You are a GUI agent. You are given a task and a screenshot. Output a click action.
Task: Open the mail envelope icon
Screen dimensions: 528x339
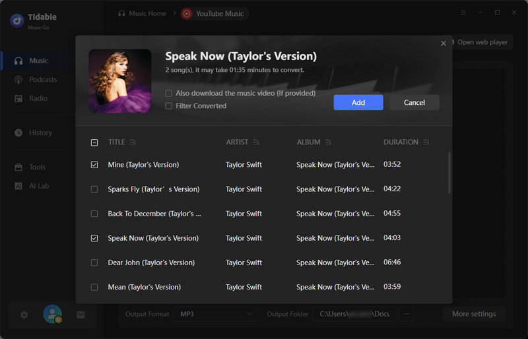[x=81, y=315]
